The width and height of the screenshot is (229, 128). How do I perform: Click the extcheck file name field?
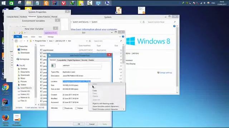pos(82,66)
